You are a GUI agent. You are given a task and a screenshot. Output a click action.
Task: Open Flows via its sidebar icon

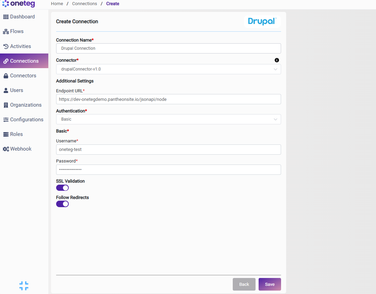click(6, 31)
